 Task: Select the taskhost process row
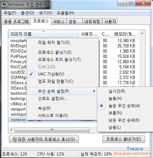click(x=18, y=93)
